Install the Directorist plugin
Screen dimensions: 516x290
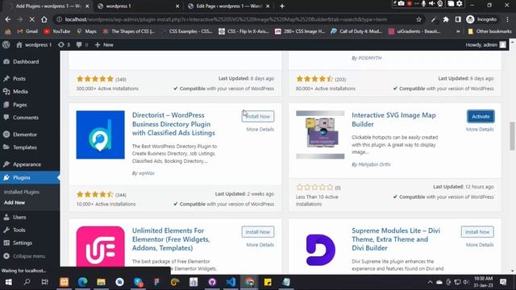(258, 116)
